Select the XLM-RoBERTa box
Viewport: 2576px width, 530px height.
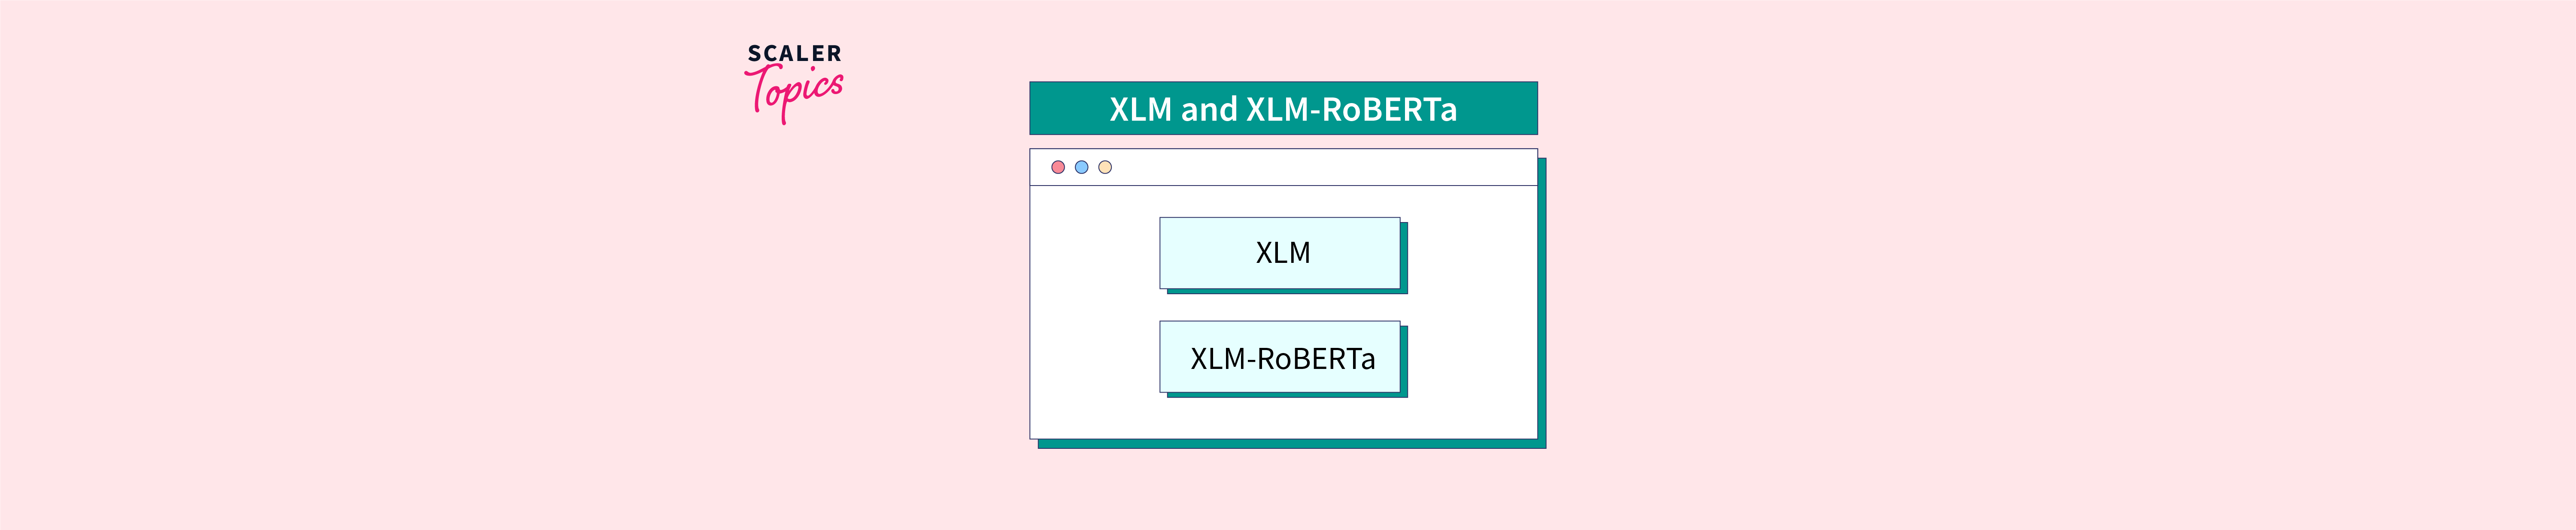pos(1280,357)
